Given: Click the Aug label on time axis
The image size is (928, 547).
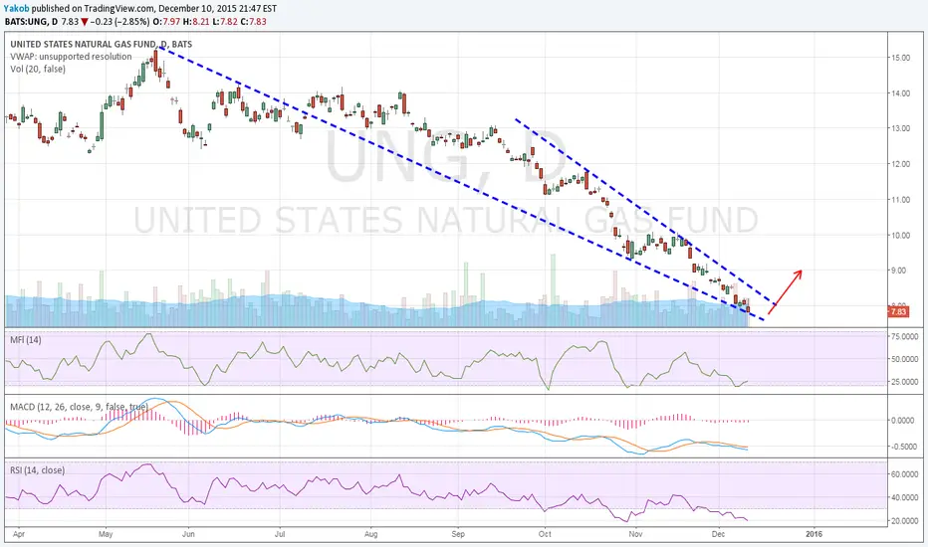Looking at the screenshot, I should pyautogui.click(x=370, y=534).
